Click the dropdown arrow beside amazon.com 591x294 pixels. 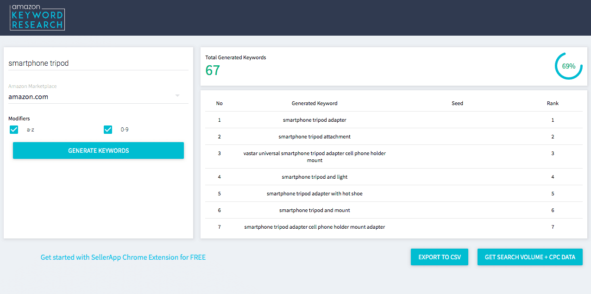point(177,96)
